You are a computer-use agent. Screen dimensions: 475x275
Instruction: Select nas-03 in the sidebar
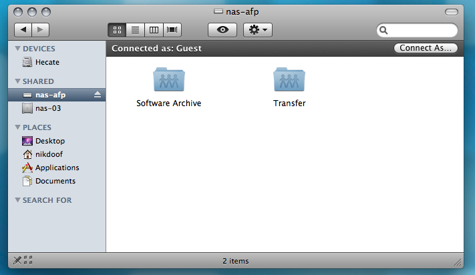click(48, 108)
